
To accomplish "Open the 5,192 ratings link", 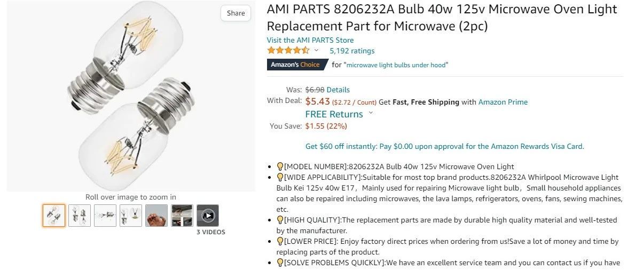I will 352,51.
